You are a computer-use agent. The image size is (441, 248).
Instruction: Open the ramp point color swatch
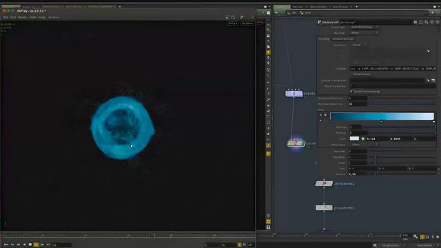pos(354,138)
